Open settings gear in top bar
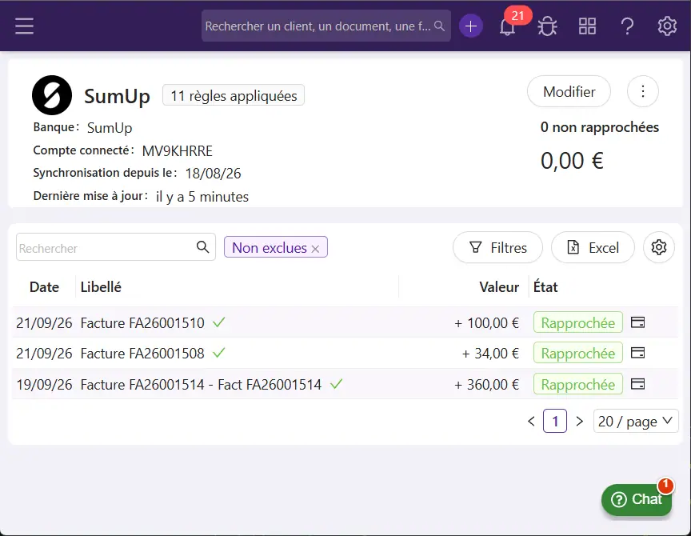 pos(667,26)
